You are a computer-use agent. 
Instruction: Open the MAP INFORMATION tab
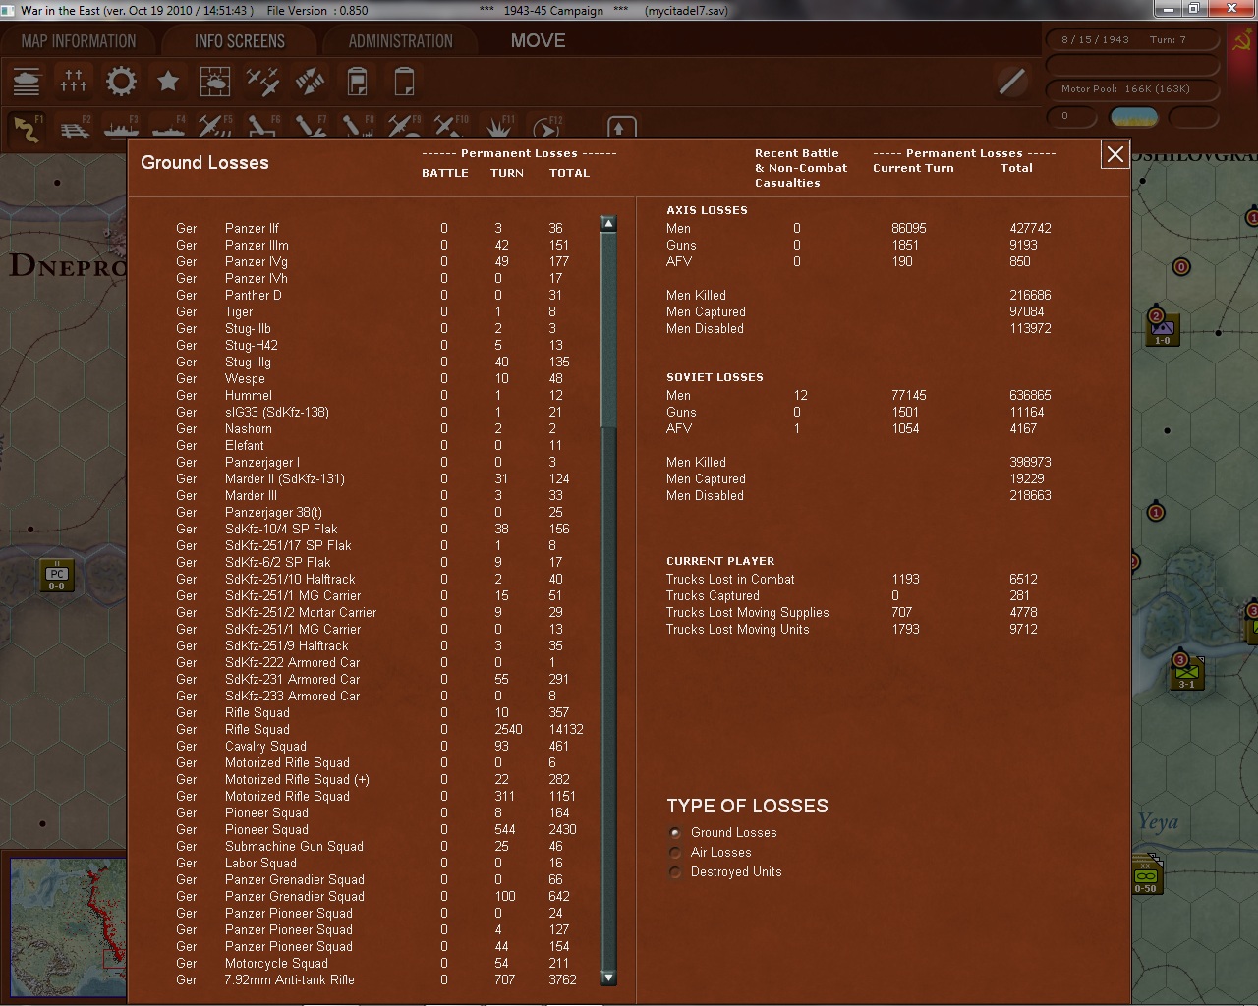tap(79, 41)
